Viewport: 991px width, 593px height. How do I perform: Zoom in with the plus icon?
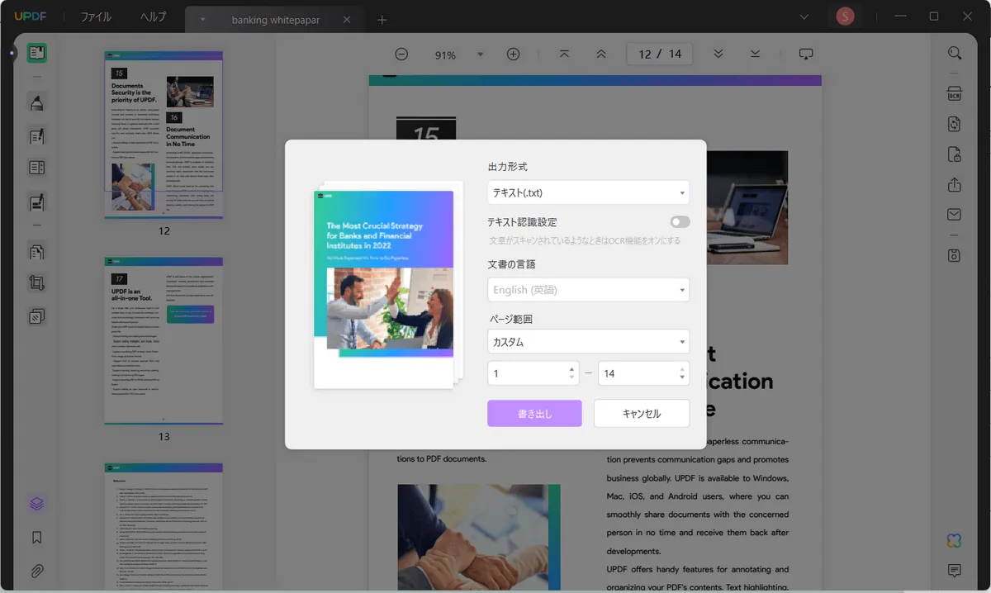tap(513, 55)
